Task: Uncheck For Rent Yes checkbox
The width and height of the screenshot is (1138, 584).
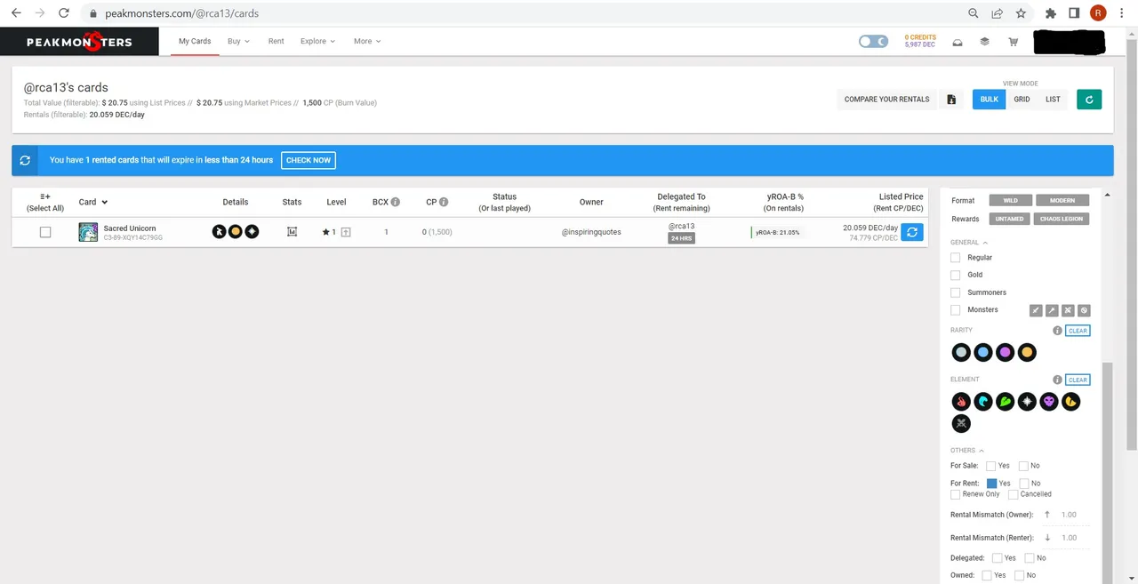Action: click(991, 484)
